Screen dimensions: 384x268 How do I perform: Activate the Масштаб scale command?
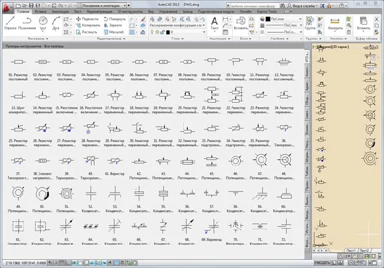click(x=114, y=32)
